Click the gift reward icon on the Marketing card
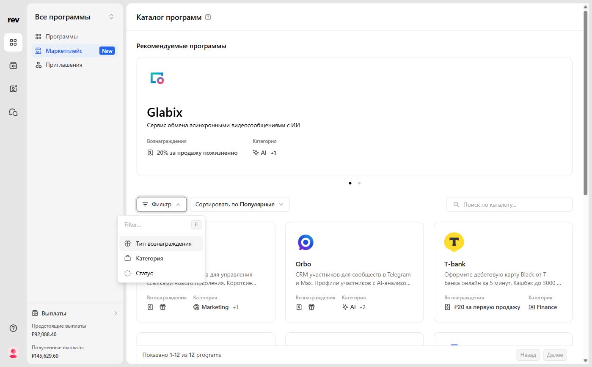 pyautogui.click(x=162, y=307)
